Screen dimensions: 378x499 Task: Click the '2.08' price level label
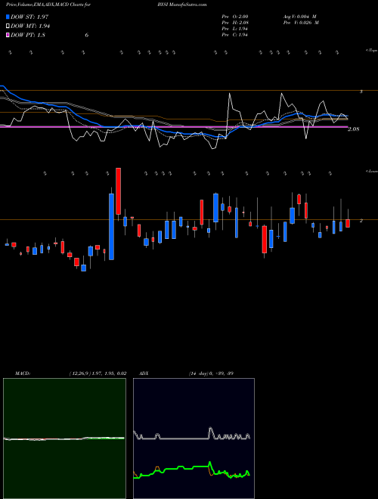point(353,129)
